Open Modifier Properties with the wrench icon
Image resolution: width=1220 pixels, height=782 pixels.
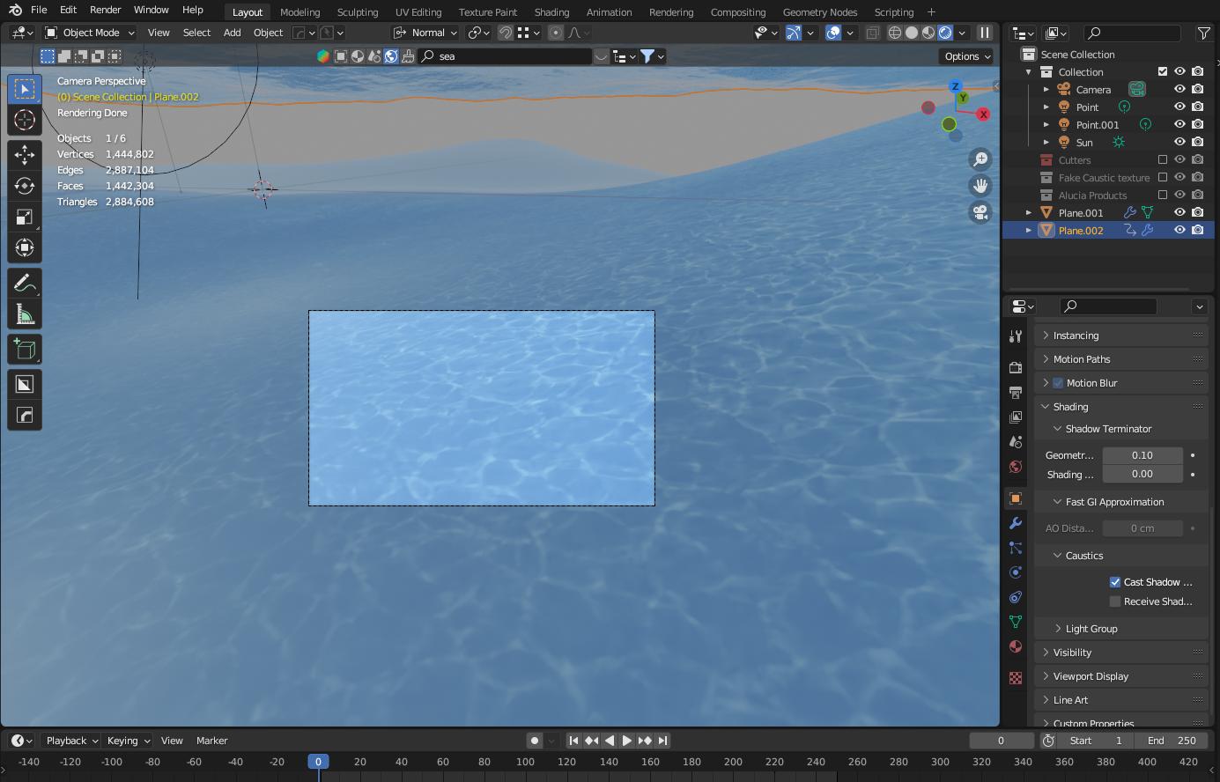(x=1015, y=523)
